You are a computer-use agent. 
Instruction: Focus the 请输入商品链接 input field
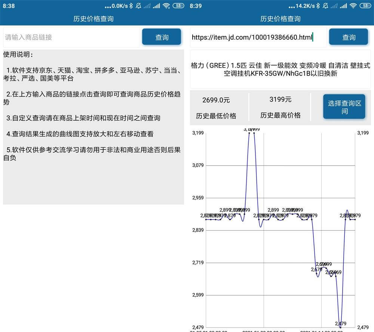(x=71, y=37)
